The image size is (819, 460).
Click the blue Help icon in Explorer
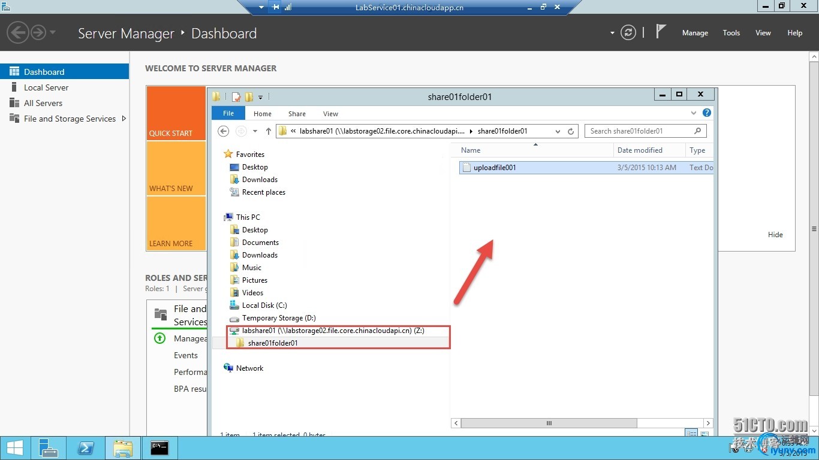coord(707,113)
